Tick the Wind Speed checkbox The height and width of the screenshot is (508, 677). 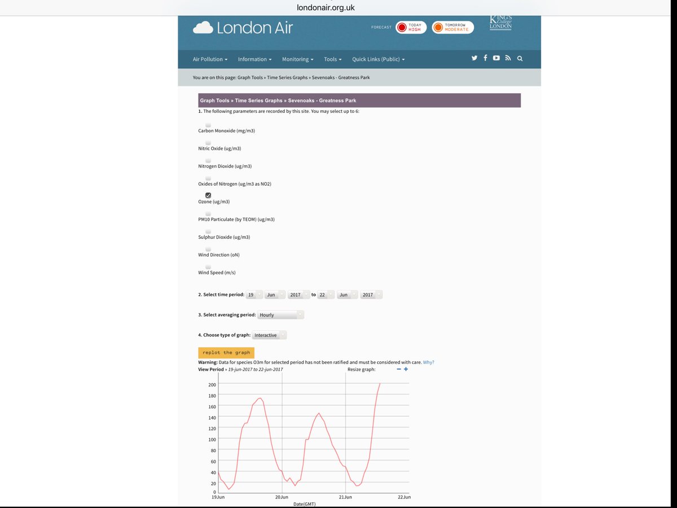208,267
